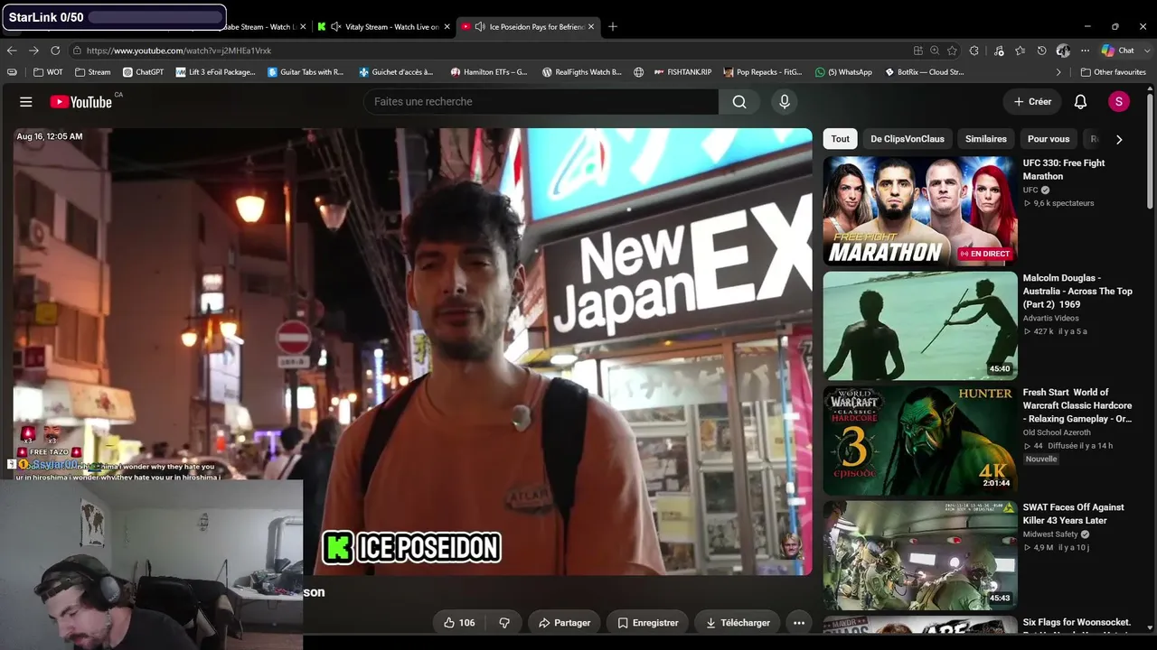Go back to the previous page
Image resolution: width=1157 pixels, height=650 pixels.
(x=12, y=51)
